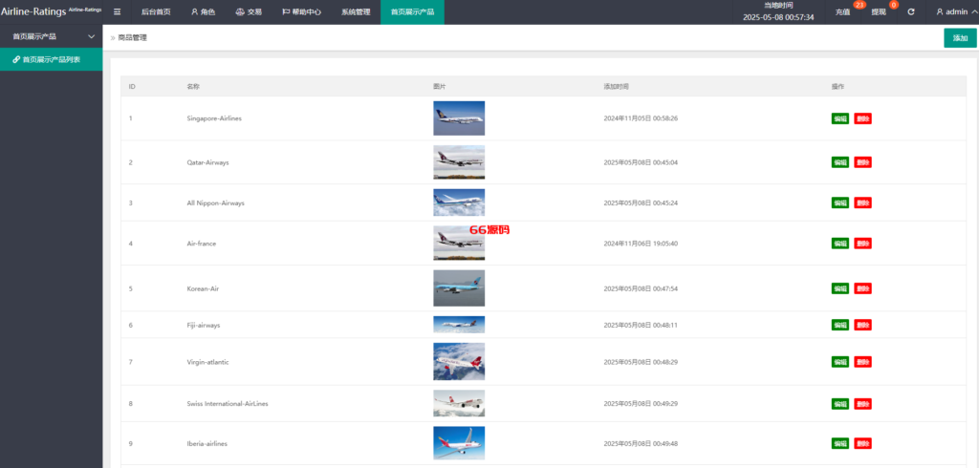The height and width of the screenshot is (468, 979).
Task: Open the 角色 menu
Action: (204, 11)
